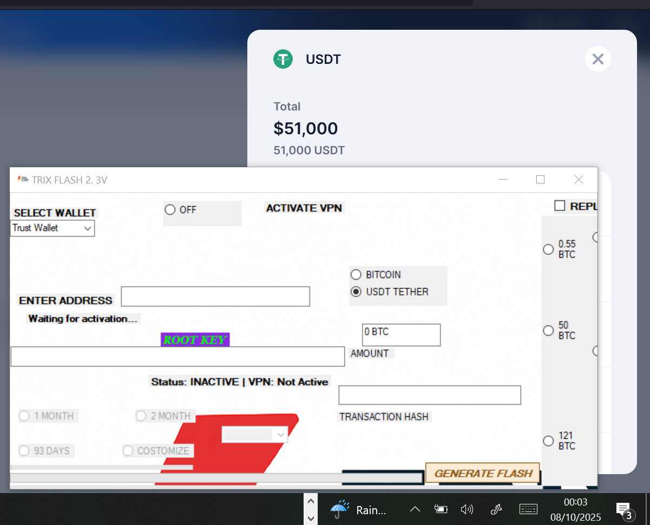Expand hidden icons in system tray

(415, 509)
